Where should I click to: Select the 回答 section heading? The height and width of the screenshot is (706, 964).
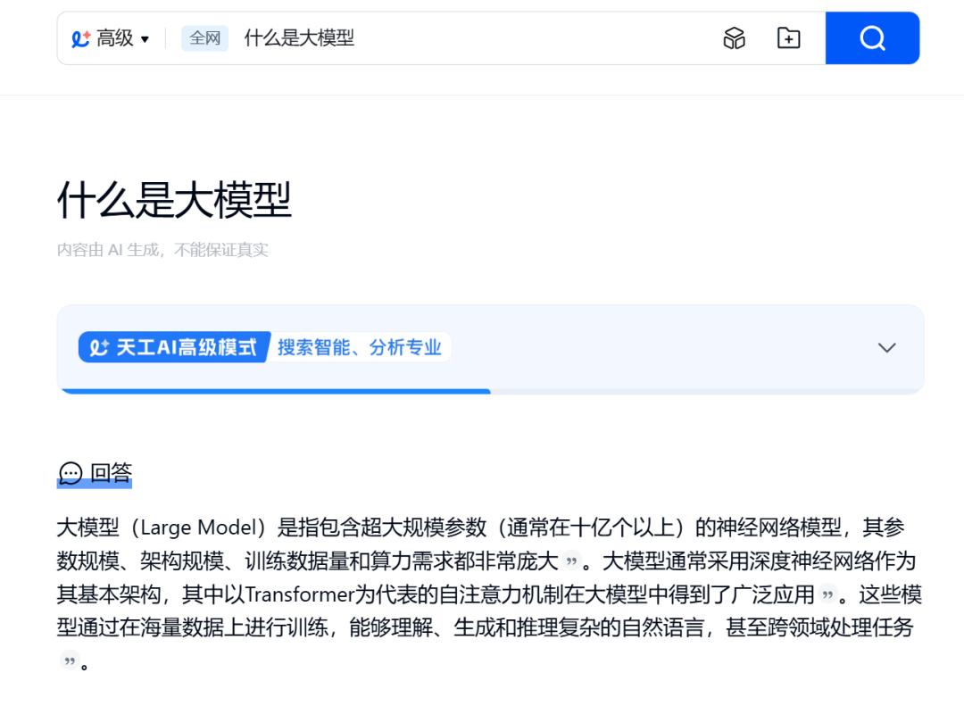(111, 473)
